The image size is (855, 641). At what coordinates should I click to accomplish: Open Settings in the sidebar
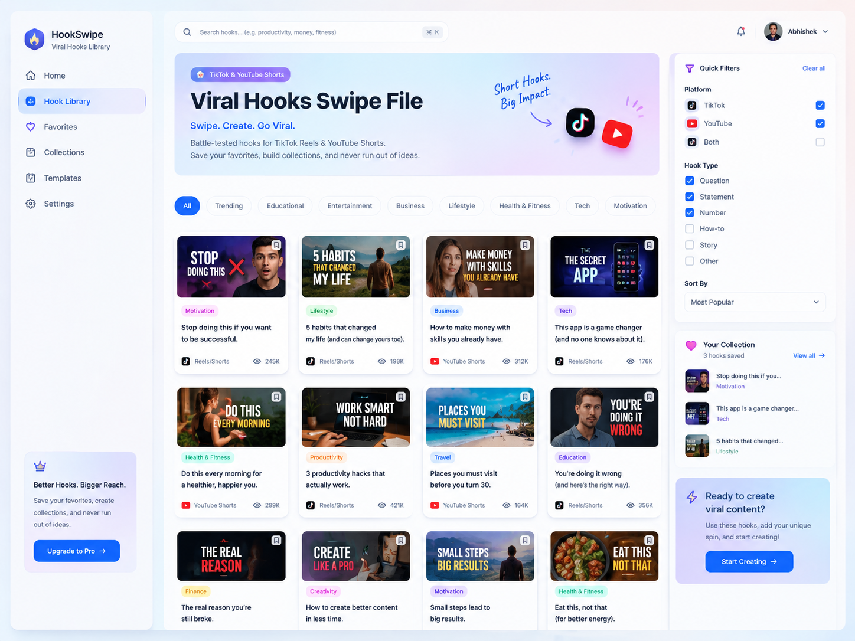coord(81,204)
